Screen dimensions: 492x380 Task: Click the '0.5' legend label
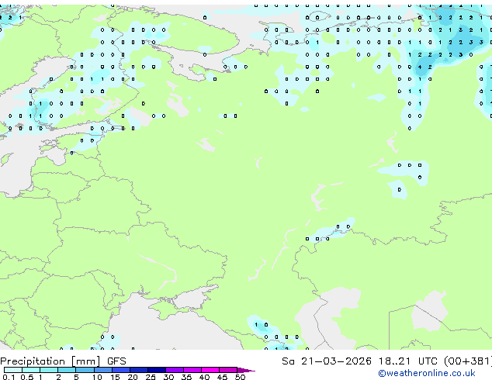[26, 377]
